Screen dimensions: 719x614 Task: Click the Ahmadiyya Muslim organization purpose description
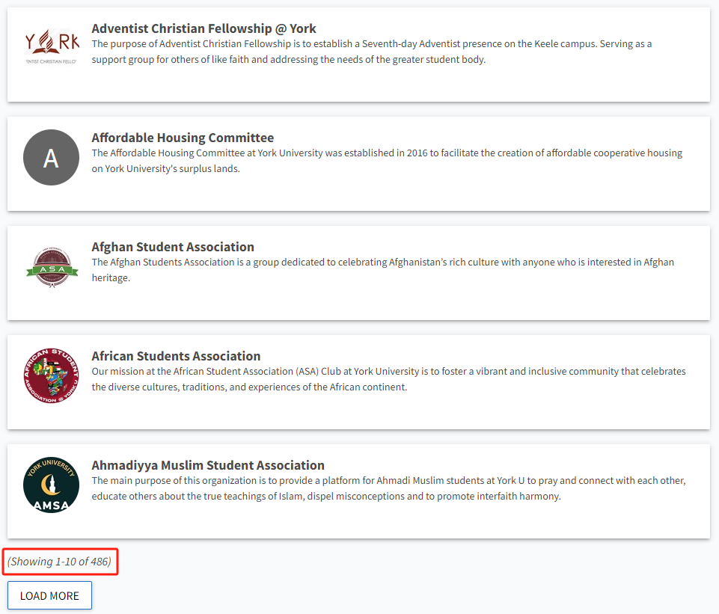tap(389, 488)
